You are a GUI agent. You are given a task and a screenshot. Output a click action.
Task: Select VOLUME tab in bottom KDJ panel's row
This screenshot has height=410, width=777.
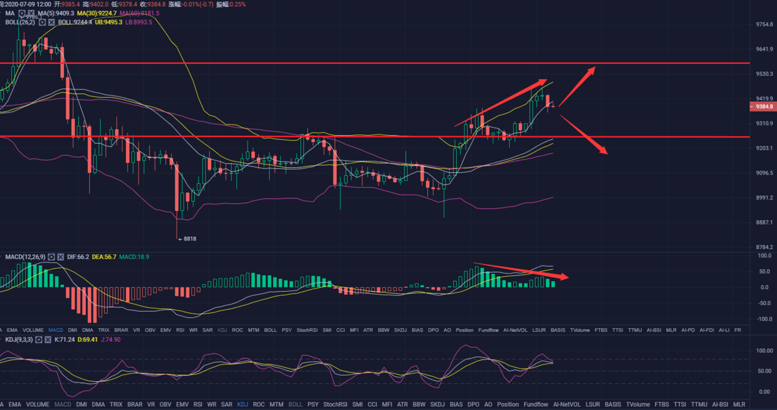point(36,404)
